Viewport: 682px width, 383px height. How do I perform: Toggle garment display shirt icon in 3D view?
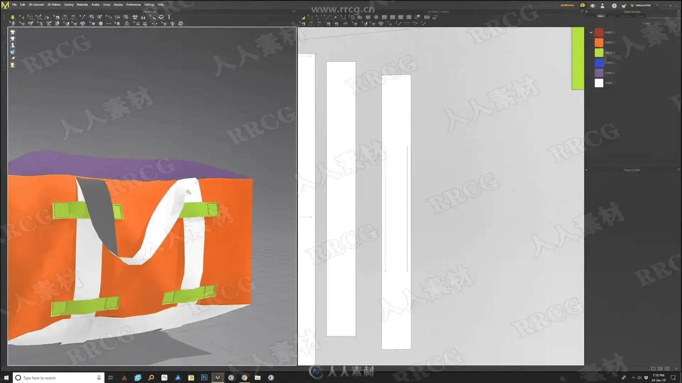(x=12, y=32)
